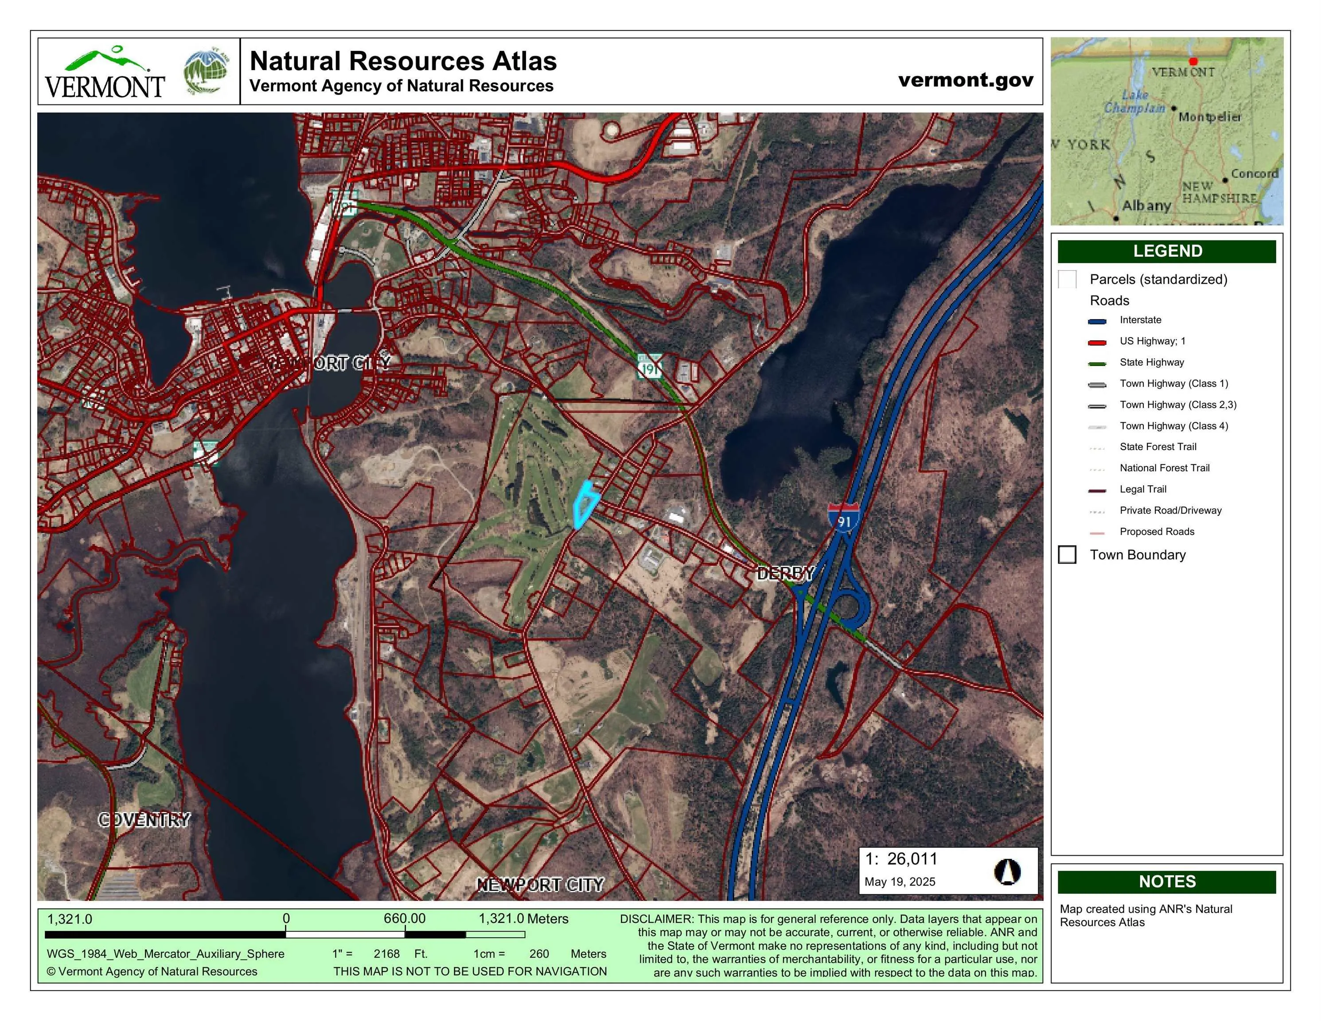The height and width of the screenshot is (1021, 1321).
Task: Click the vermont.gov link text
Action: pos(965,80)
